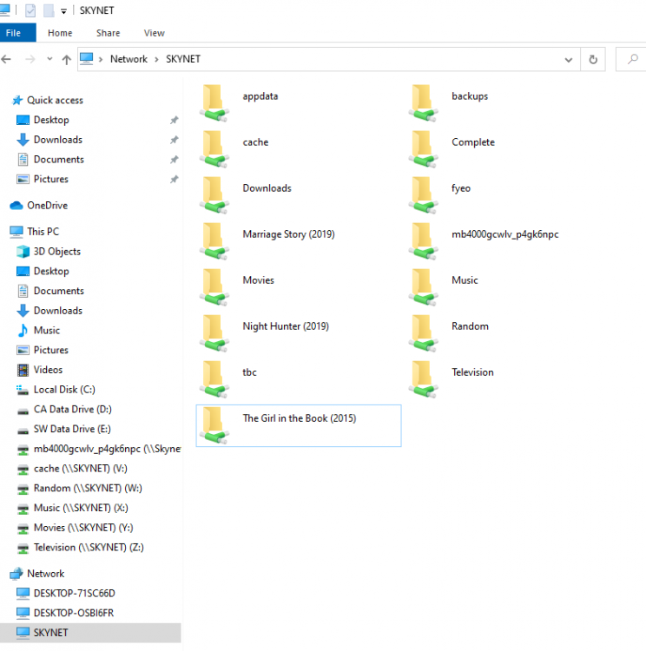Expand the chevron after Network in breadcrumb
Image resolution: width=646 pixels, height=651 pixels.
click(156, 59)
